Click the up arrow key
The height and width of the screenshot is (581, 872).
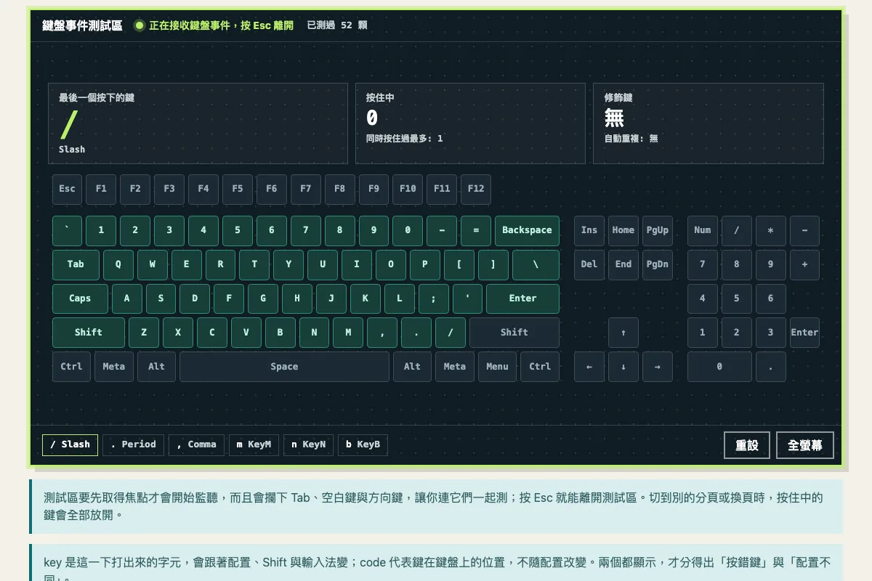tap(623, 333)
